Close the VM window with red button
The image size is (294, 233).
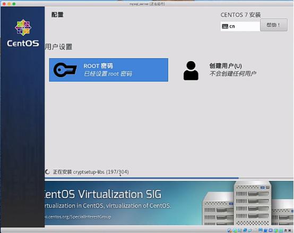4,4
